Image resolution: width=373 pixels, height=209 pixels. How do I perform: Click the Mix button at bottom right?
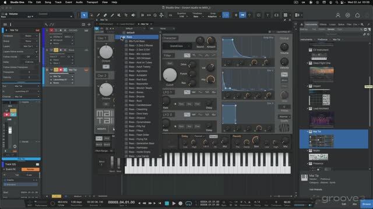pos(355,204)
